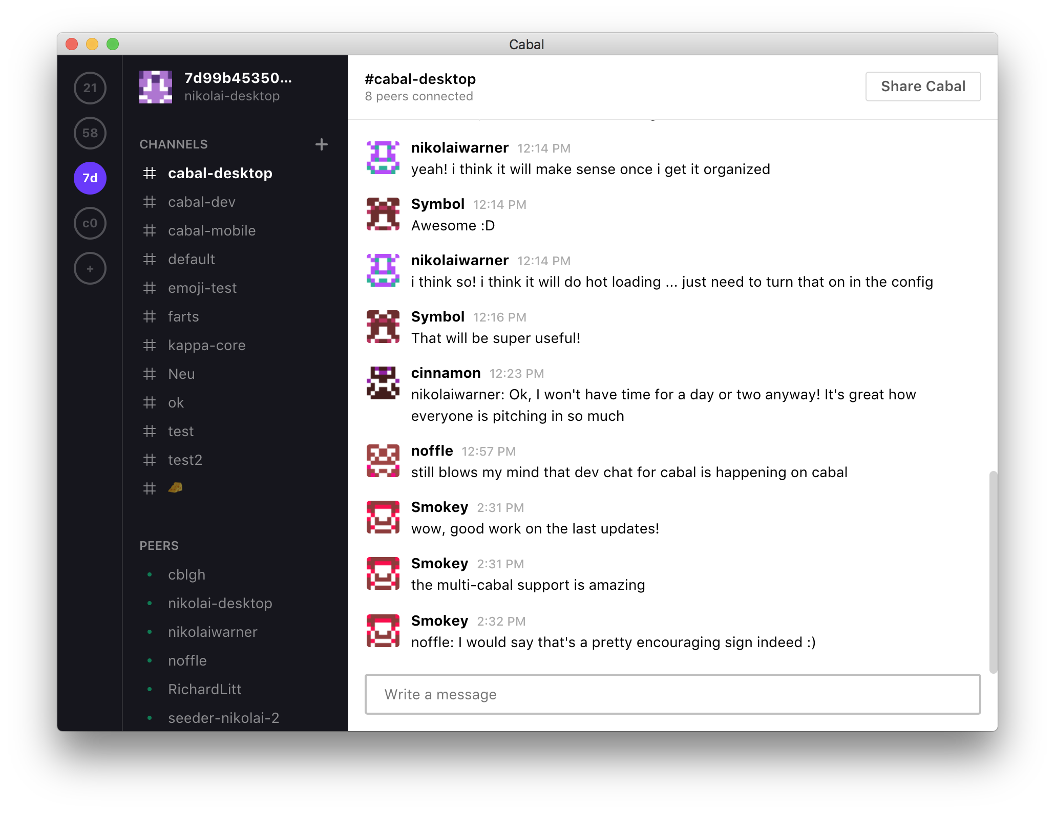Focus the Write a message field
The image size is (1055, 813).
(x=672, y=695)
